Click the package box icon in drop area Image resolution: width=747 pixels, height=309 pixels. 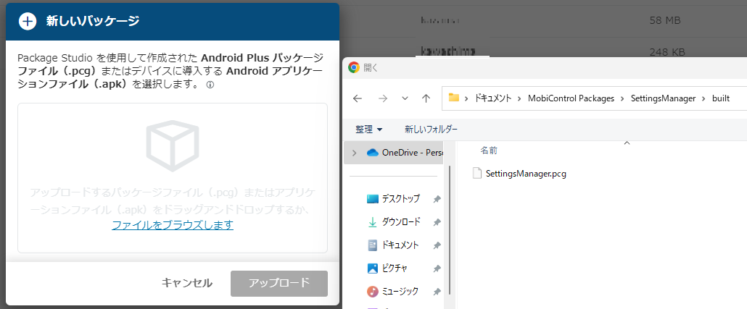(173, 145)
